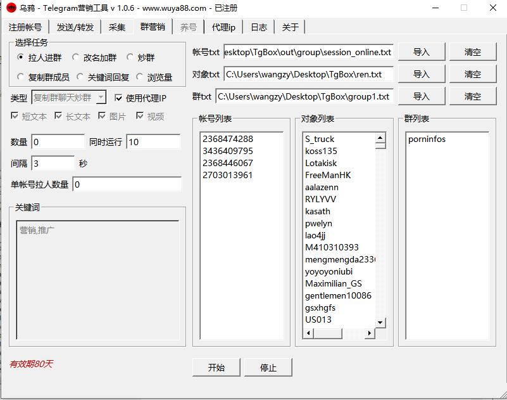Click scroll right arrow in 对象列表
The height and width of the screenshot is (400, 507).
click(370, 333)
